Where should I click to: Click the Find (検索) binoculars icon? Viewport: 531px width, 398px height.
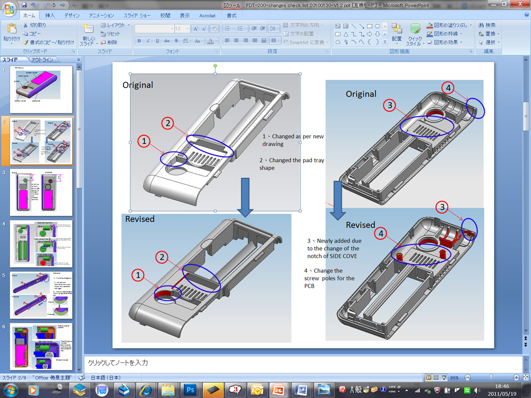pos(481,25)
